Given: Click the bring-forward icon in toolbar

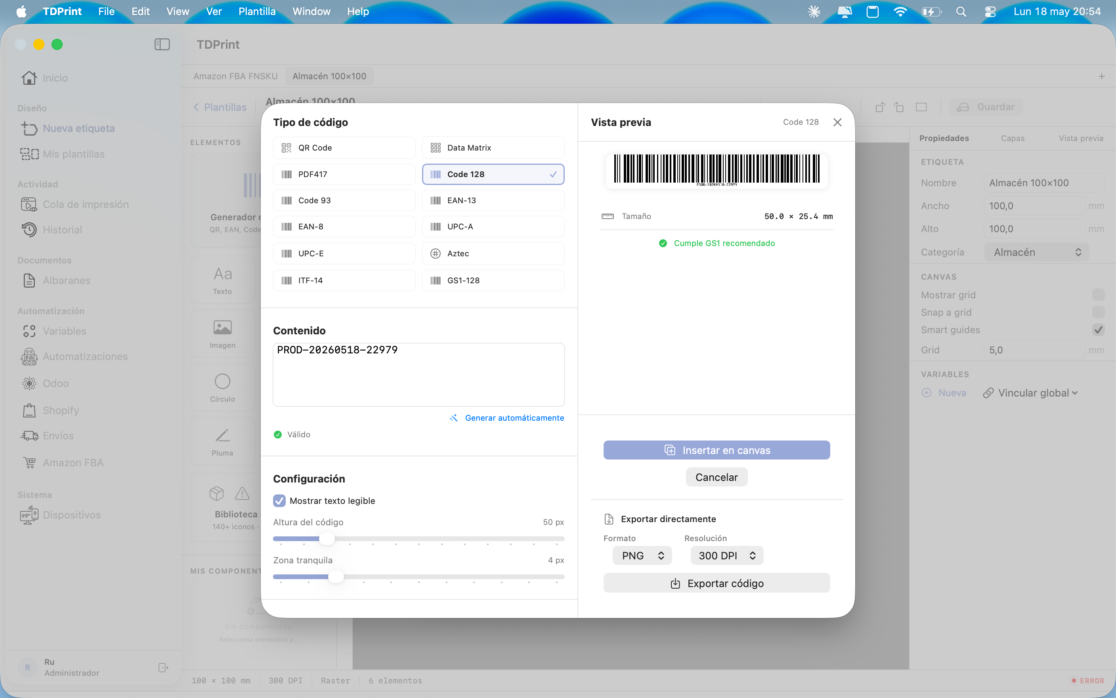Looking at the screenshot, I should 880,107.
